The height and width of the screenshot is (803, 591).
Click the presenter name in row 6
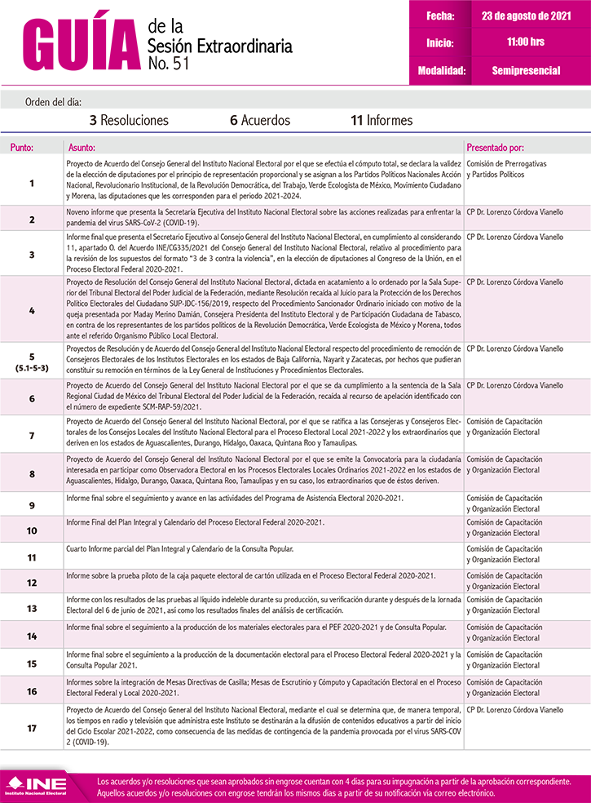tap(514, 386)
